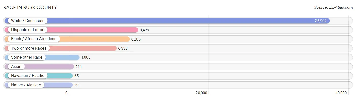Click the 36,902 value label

tap(321, 21)
